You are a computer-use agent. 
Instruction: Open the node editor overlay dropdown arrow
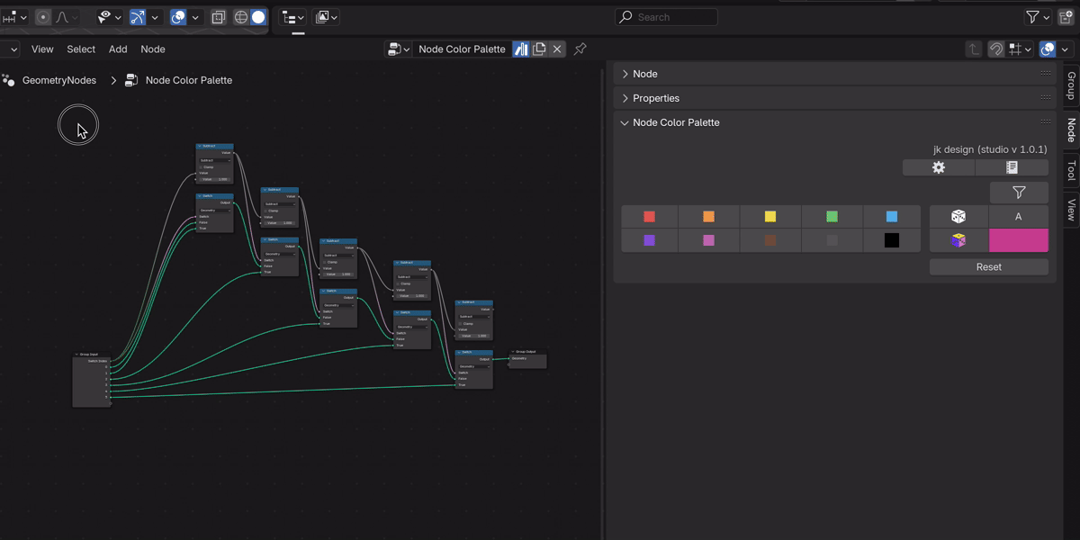pos(1064,49)
